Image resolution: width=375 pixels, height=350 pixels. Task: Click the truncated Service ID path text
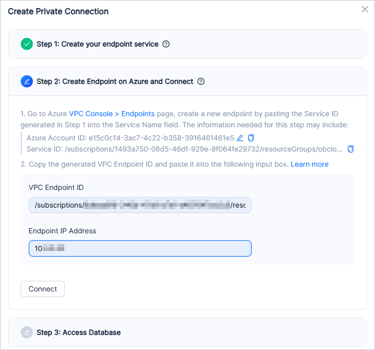pos(202,149)
